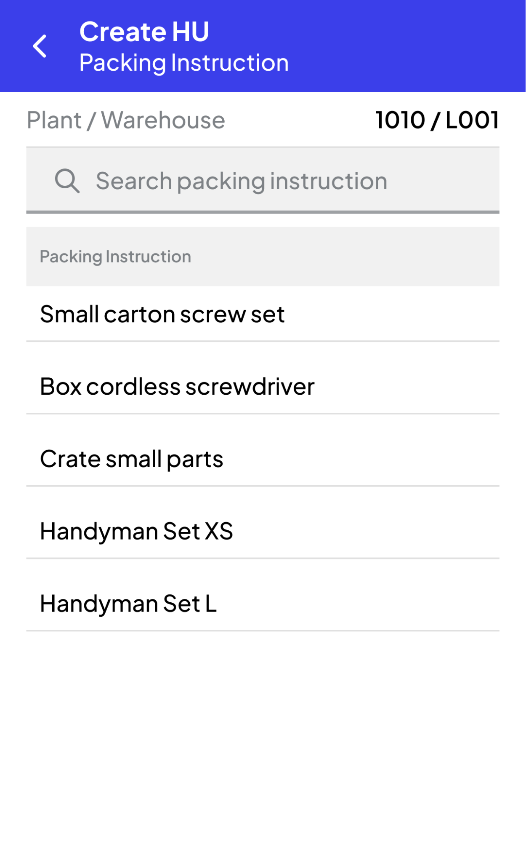Go back using the header arrow
The width and height of the screenshot is (526, 842).
(x=40, y=46)
